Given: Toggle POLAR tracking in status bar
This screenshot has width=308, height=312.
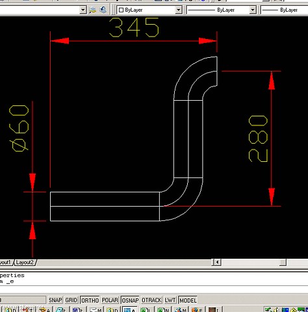Looking at the screenshot, I should (110, 300).
